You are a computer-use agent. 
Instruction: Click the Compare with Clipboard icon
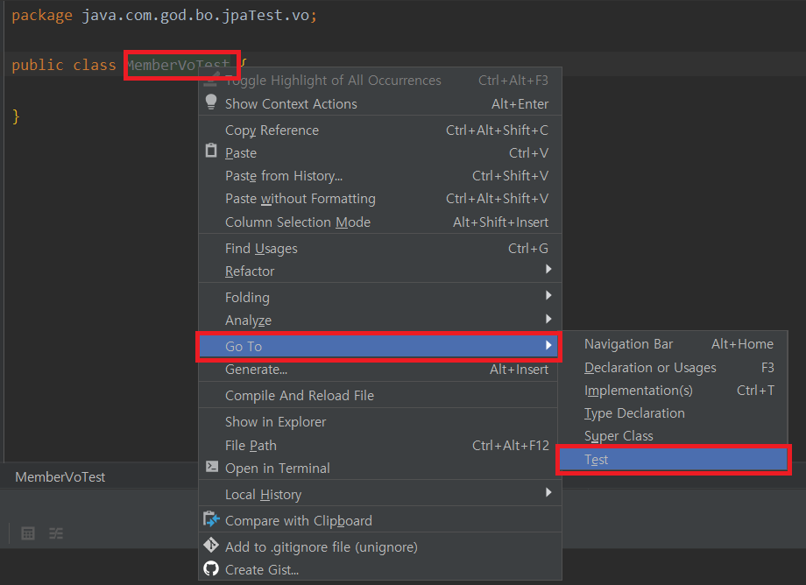point(211,519)
